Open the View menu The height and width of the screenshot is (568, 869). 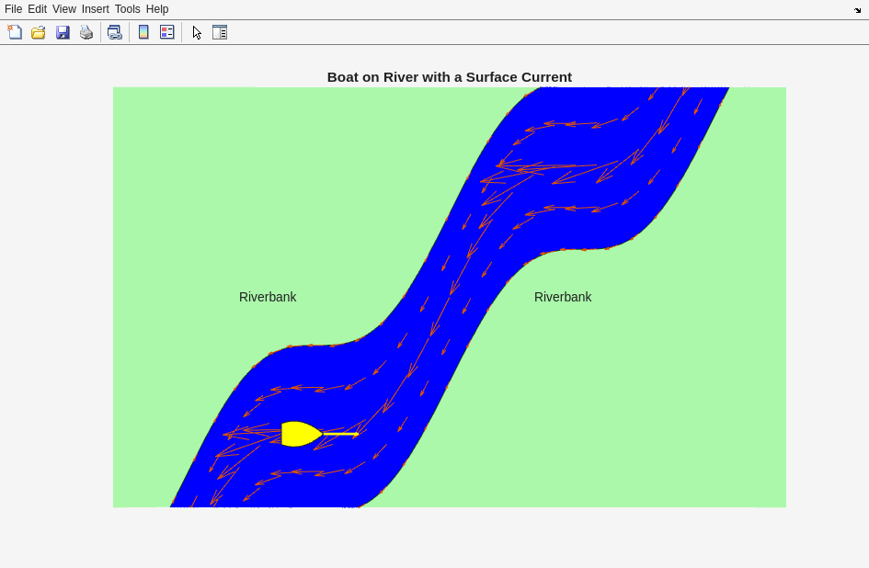[x=64, y=9]
